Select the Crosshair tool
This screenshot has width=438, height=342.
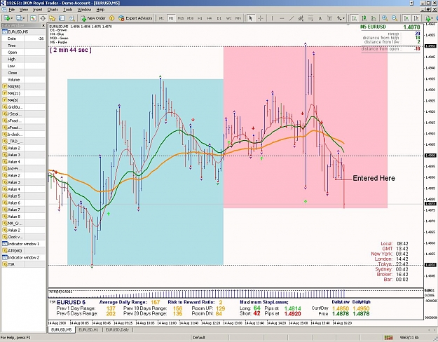click(x=260, y=18)
